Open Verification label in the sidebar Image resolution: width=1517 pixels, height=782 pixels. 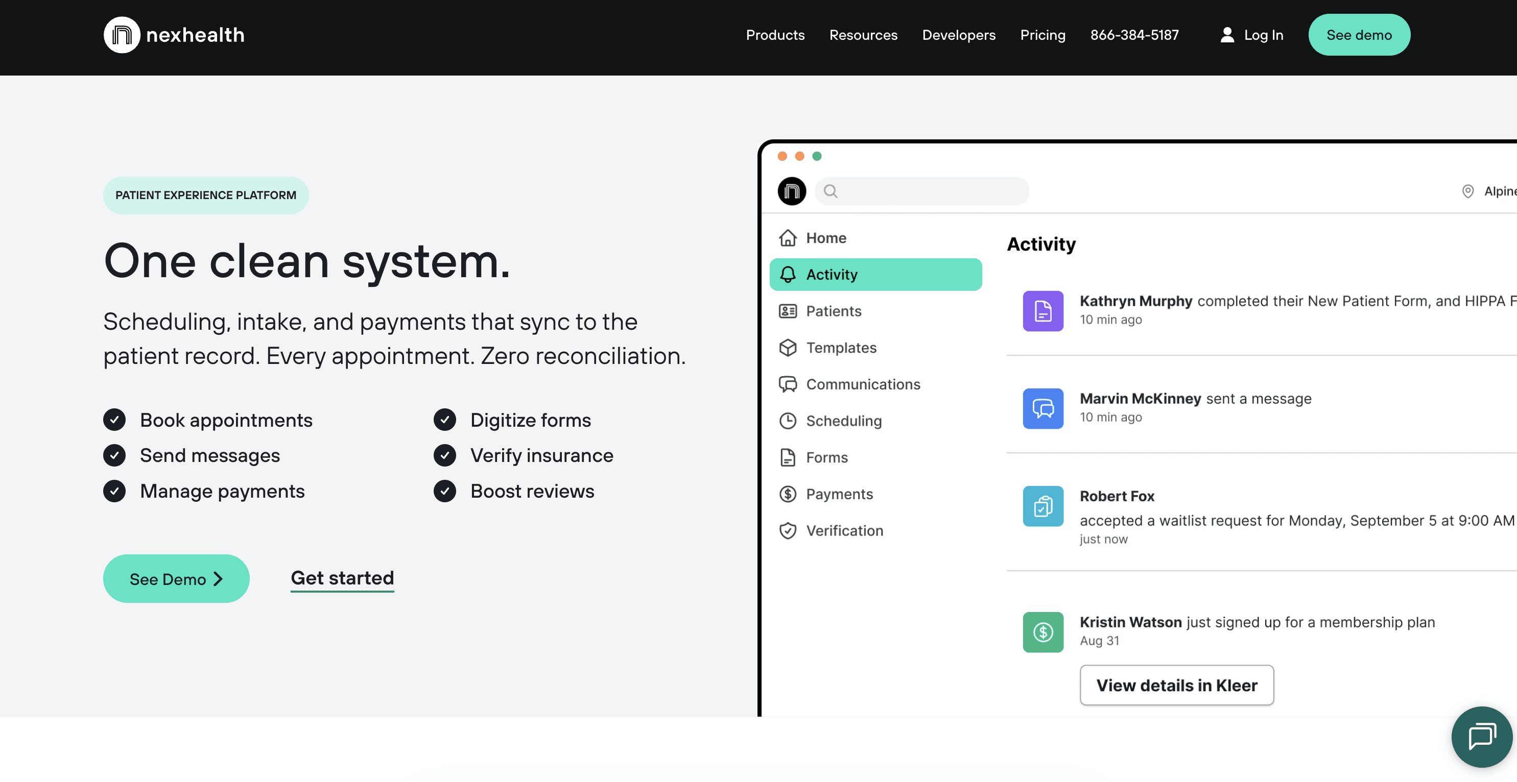[844, 531]
